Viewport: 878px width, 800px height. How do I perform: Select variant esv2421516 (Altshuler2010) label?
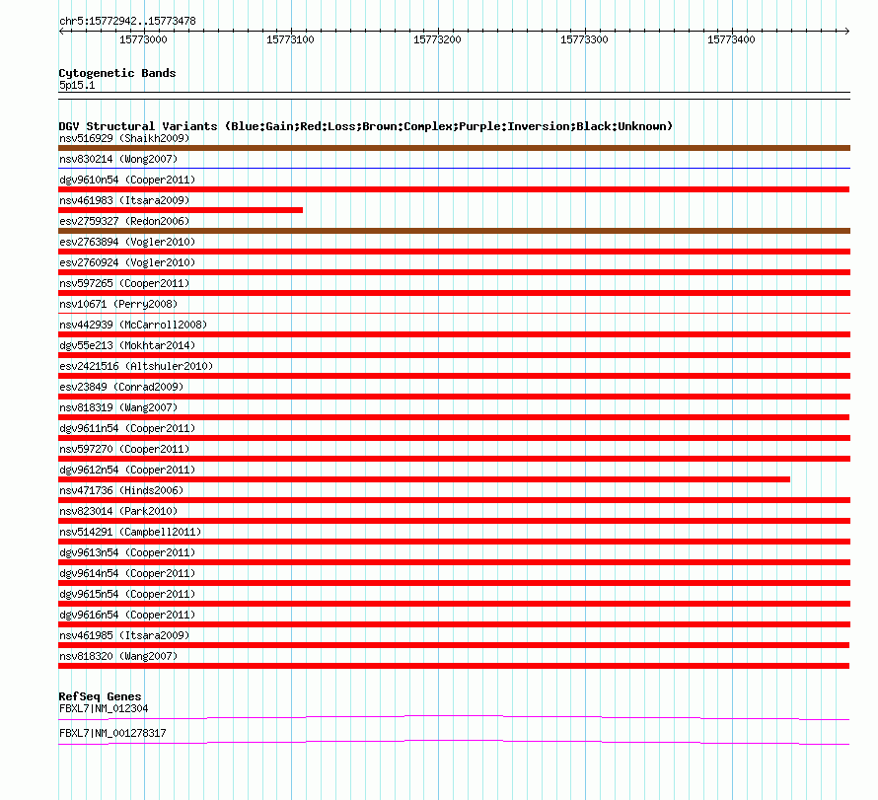click(136, 366)
